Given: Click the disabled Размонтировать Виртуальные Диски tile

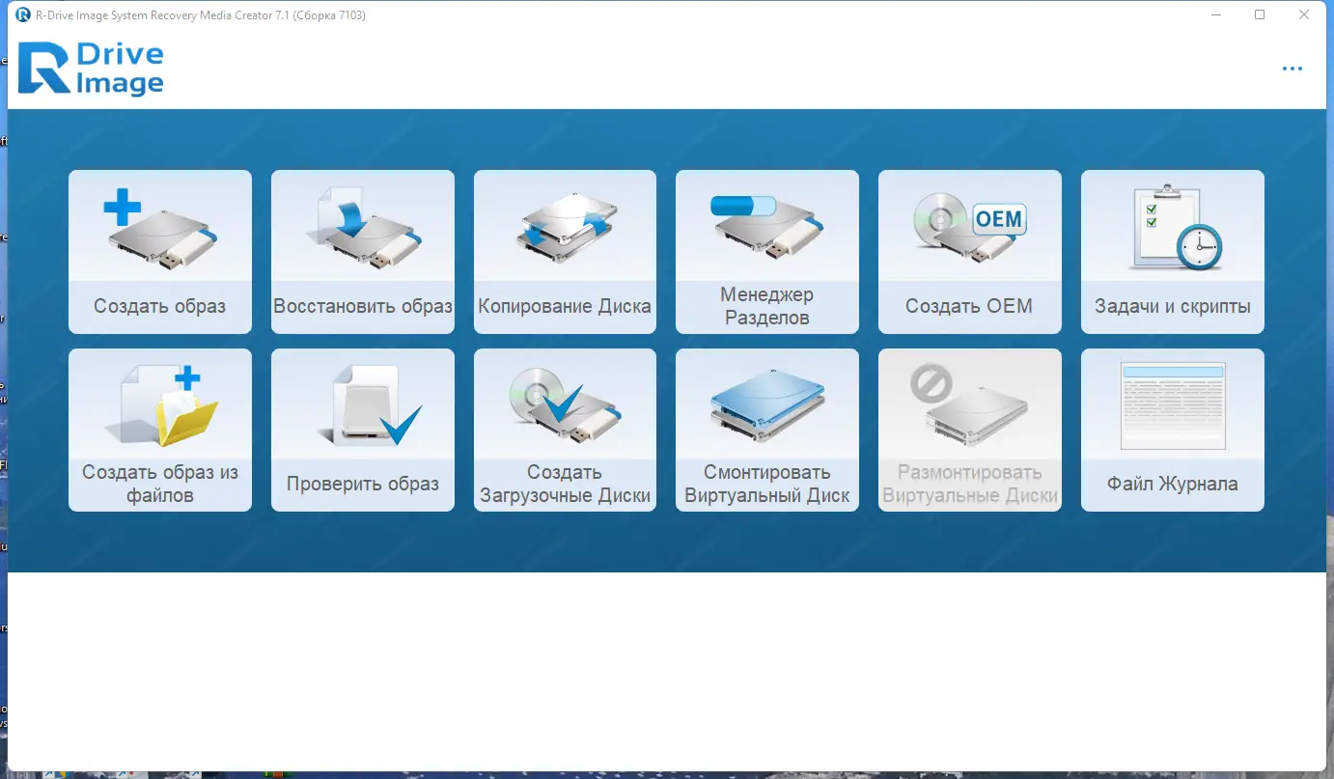Looking at the screenshot, I should 969,430.
